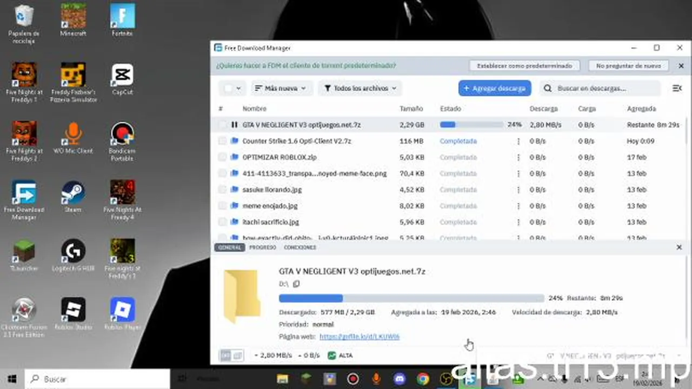Copy the D:\ download path icon
This screenshot has width=692, height=389.
(296, 284)
